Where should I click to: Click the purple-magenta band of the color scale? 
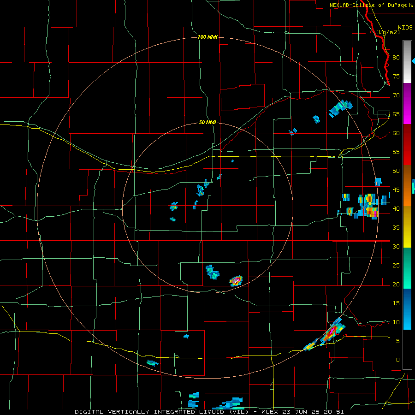tap(407, 104)
